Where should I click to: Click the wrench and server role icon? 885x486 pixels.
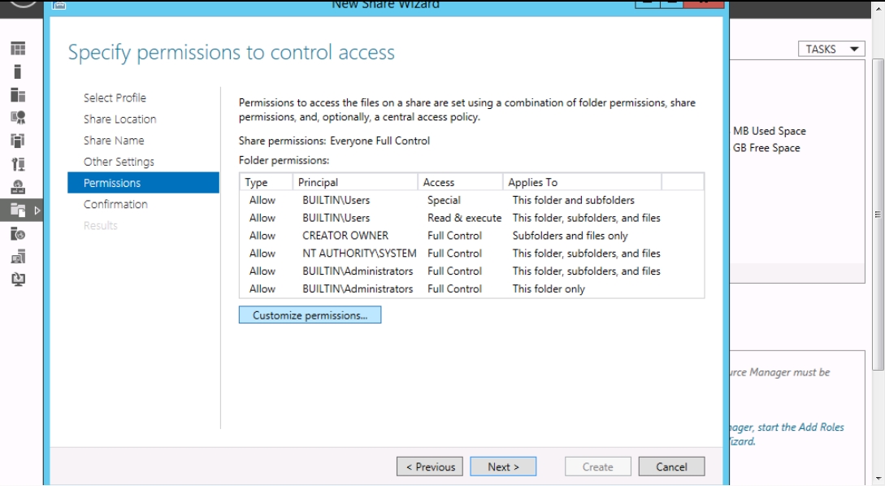tap(17, 165)
